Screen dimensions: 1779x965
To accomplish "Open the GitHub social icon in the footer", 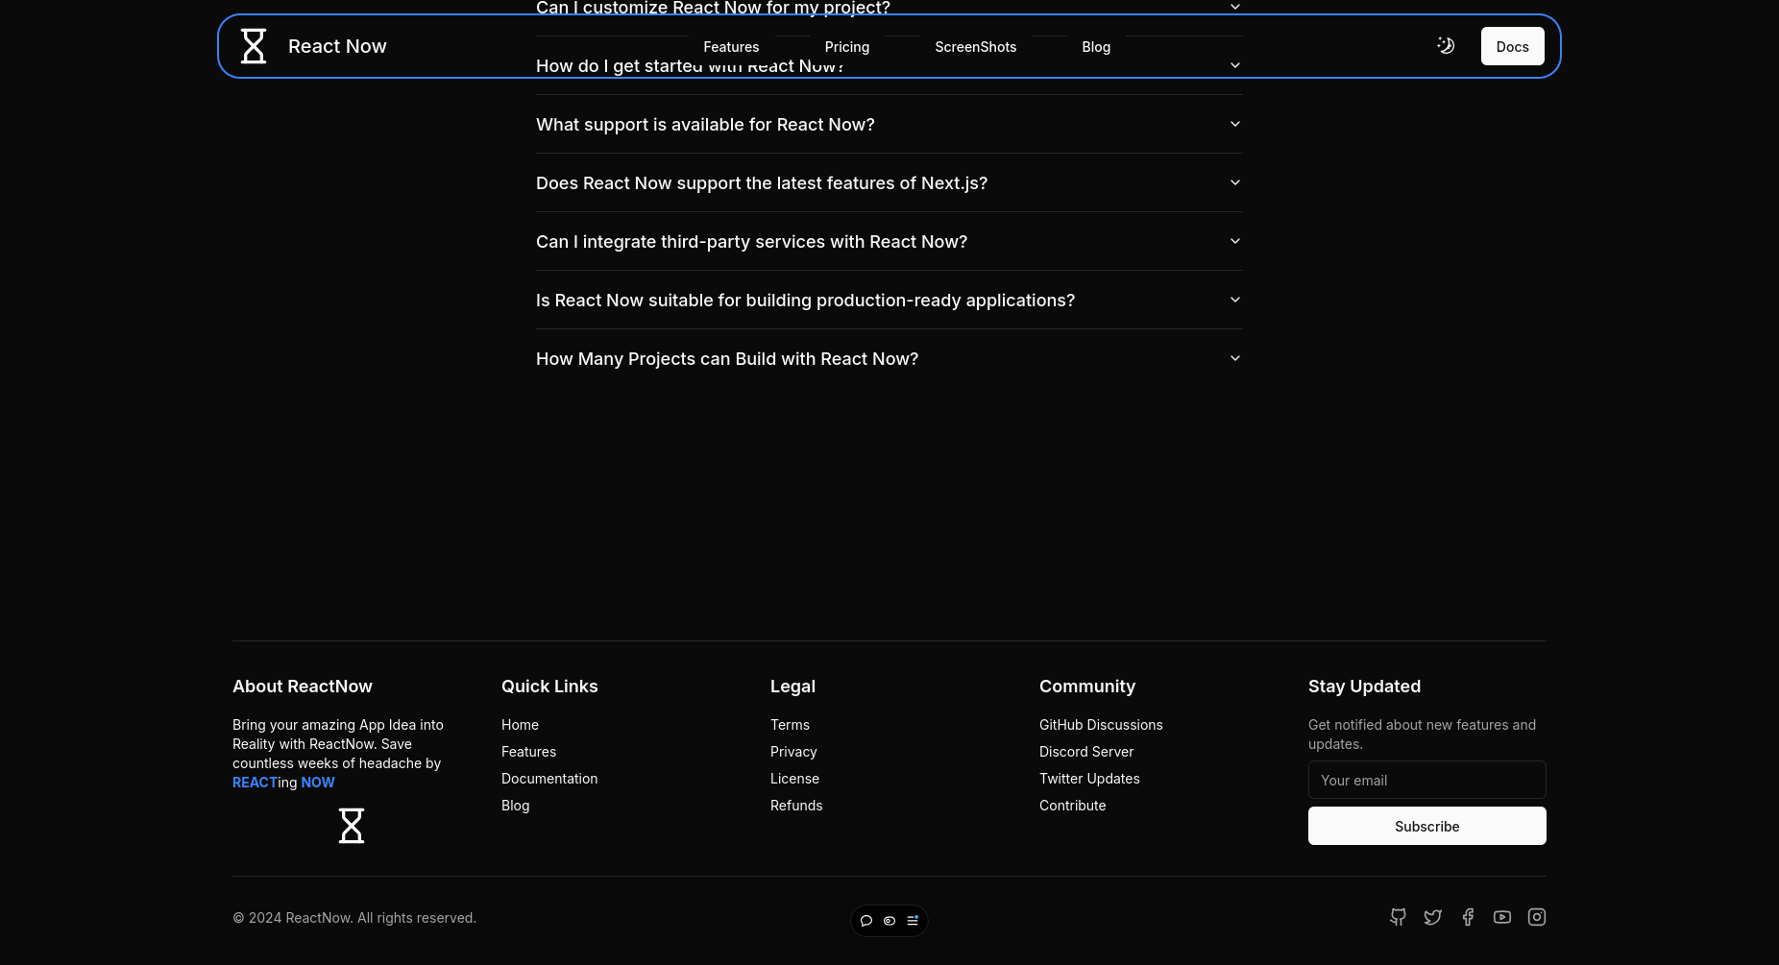I will [x=1399, y=917].
